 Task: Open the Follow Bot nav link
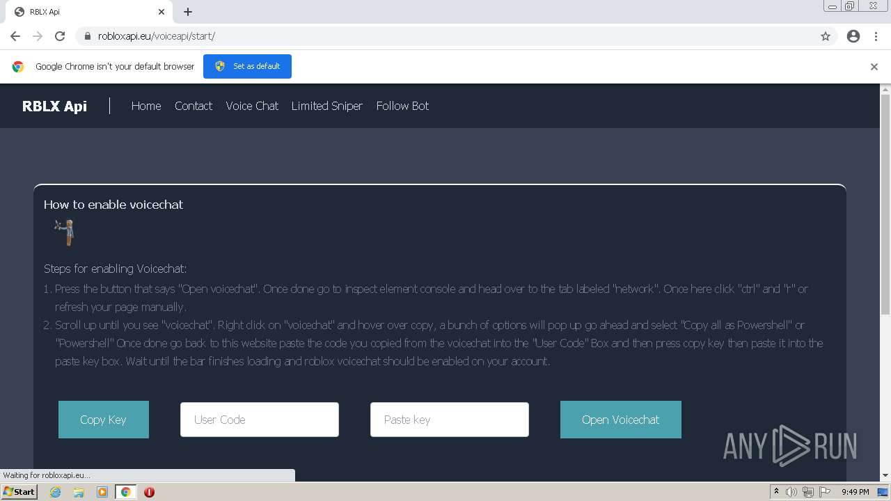click(402, 106)
